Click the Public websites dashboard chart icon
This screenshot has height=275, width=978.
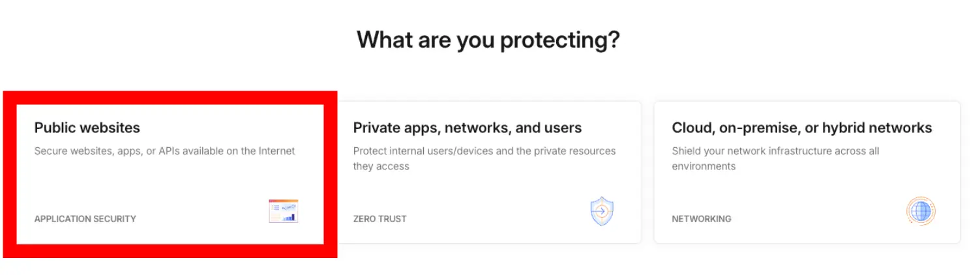pos(284,211)
